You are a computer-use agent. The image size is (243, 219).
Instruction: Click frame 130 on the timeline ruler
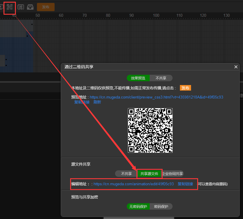pyautogui.click(x=226, y=15)
